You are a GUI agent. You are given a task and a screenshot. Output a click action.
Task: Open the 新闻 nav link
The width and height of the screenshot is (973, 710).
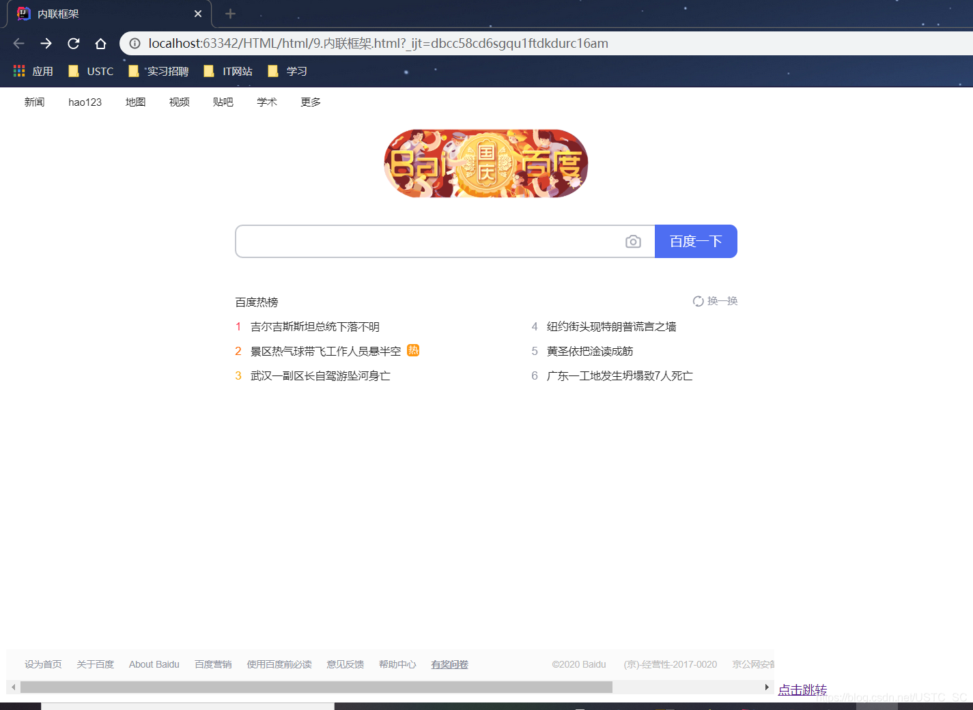pyautogui.click(x=34, y=102)
